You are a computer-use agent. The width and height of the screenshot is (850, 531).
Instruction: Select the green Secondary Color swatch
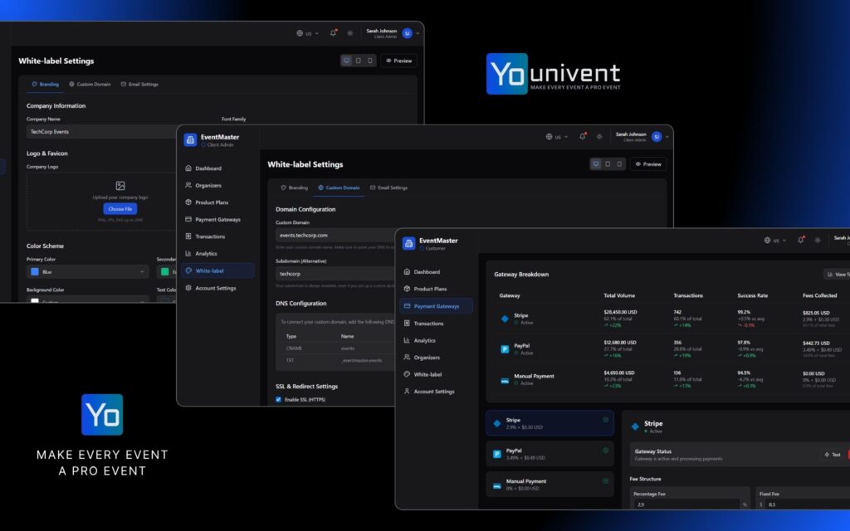click(x=163, y=270)
